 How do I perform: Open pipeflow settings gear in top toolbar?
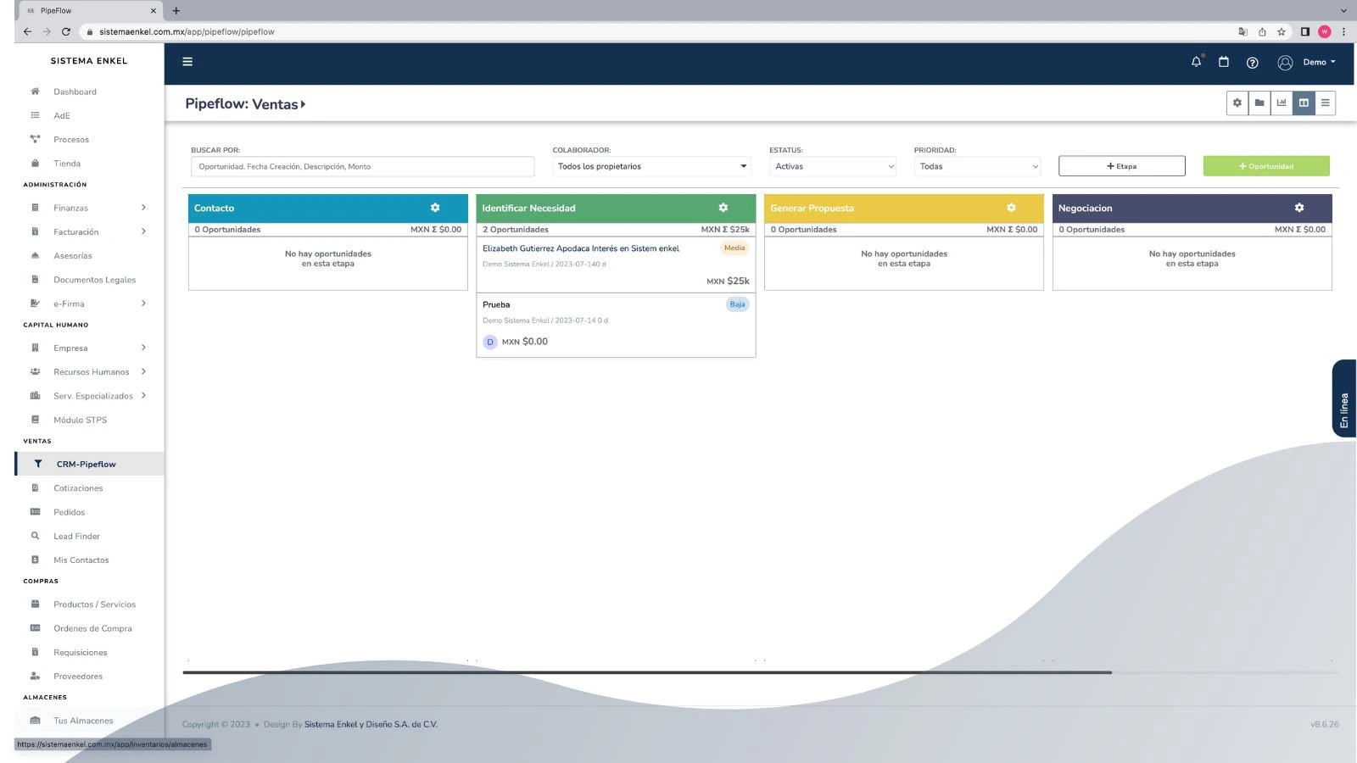1237,103
